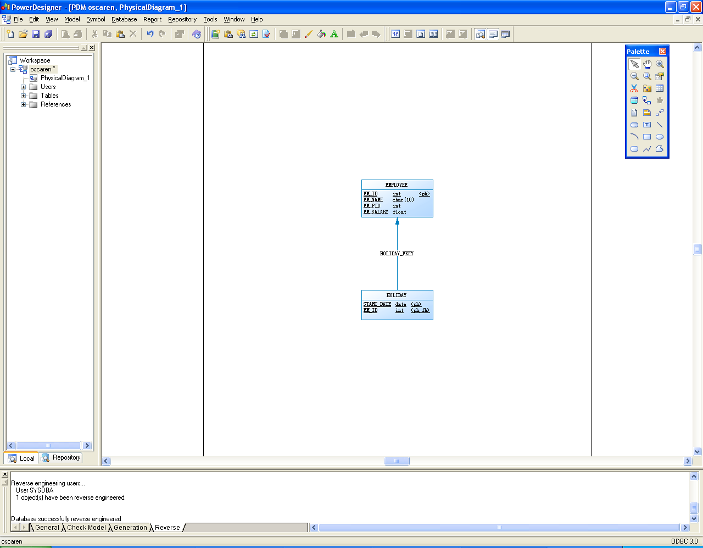Switch to the Repository browser tab
The width and height of the screenshot is (703, 548).
pyautogui.click(x=61, y=457)
